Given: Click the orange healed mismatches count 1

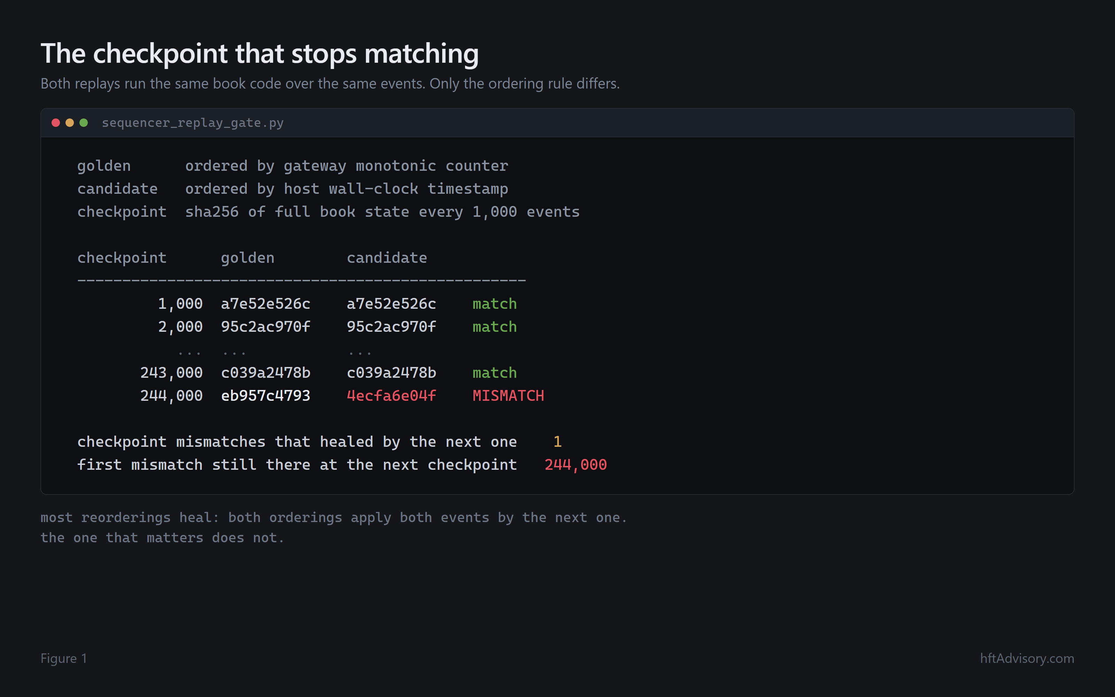Looking at the screenshot, I should coord(557,442).
